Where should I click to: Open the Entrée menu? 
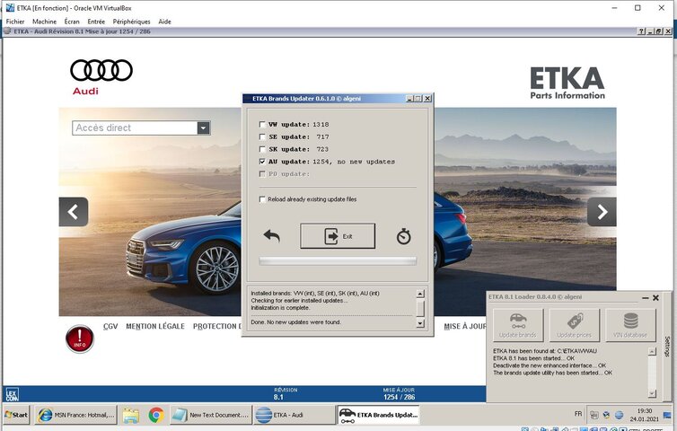[x=96, y=22]
